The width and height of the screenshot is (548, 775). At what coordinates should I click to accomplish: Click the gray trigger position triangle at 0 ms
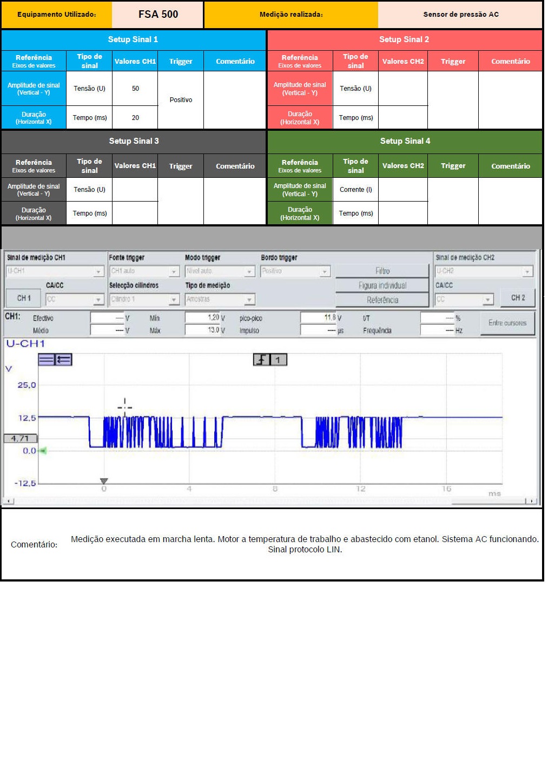click(x=104, y=481)
